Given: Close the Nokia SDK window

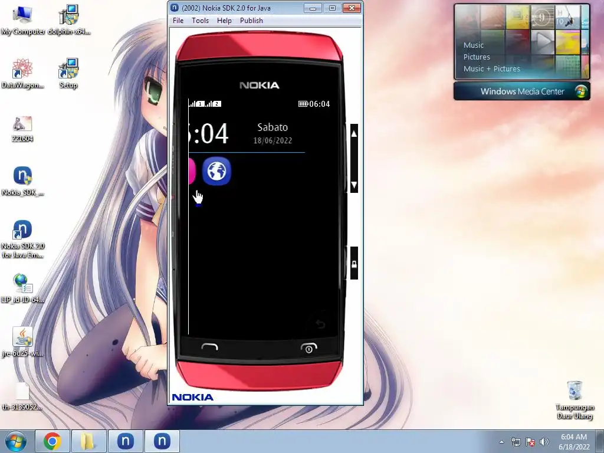Looking at the screenshot, I should [352, 8].
